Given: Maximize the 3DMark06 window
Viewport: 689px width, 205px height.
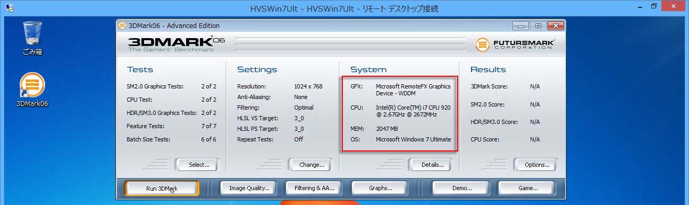Looking at the screenshot, I should 537,26.
